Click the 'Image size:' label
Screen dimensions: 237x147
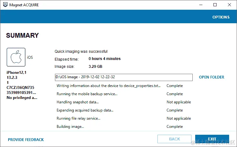(64, 67)
